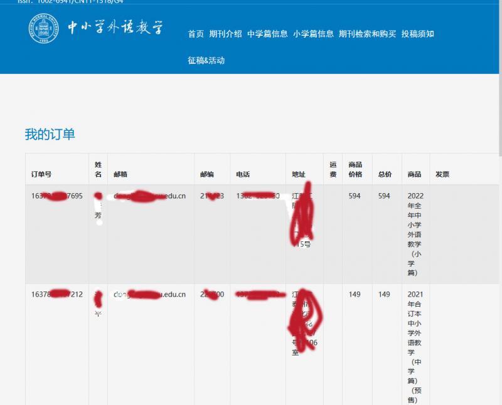Select order number ending in 7695
This screenshot has height=405, width=502.
(57, 196)
